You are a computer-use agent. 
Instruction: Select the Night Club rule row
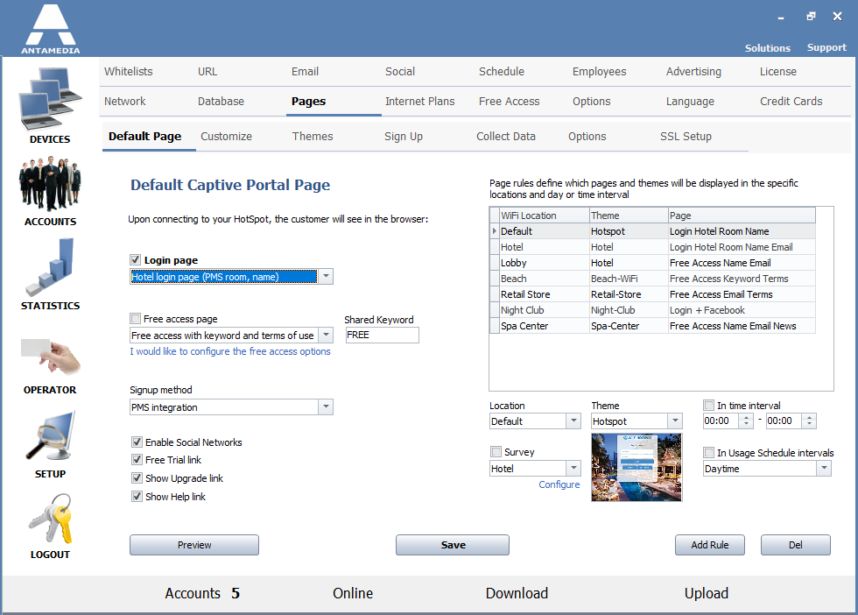point(653,310)
